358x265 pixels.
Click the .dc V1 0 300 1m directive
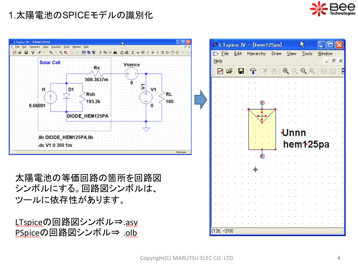click(x=55, y=145)
